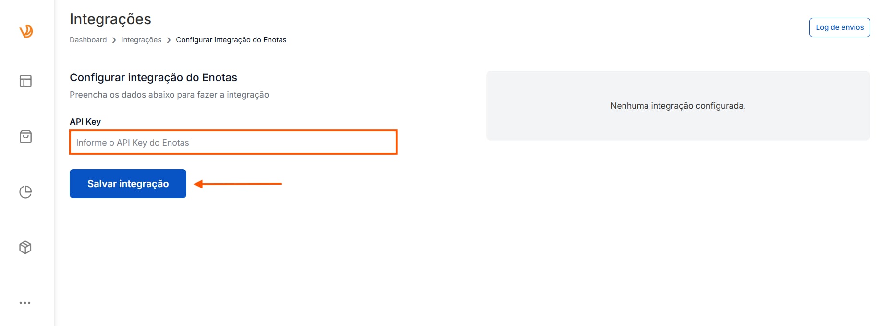Focus the API Key input field
The height and width of the screenshot is (326, 879).
tap(233, 142)
